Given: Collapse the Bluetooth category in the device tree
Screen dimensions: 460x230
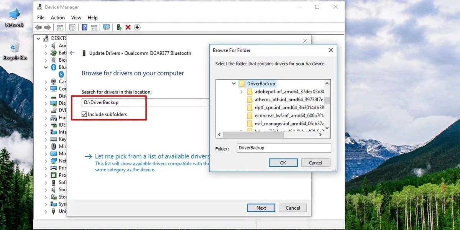Looking at the screenshot, I should tap(45, 67).
